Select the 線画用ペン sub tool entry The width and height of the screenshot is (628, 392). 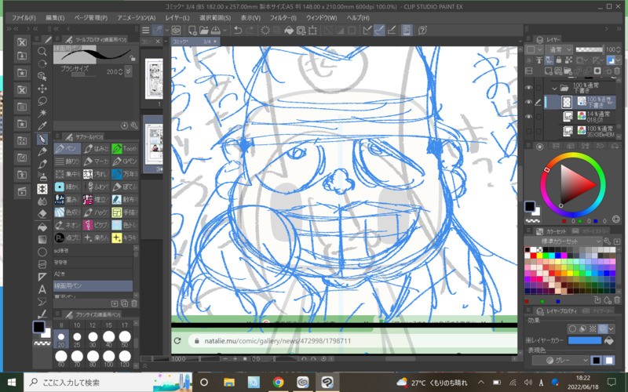click(93, 286)
